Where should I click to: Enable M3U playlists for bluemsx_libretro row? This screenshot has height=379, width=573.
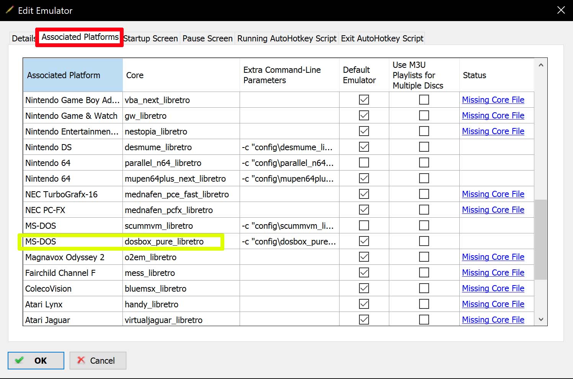click(x=424, y=288)
